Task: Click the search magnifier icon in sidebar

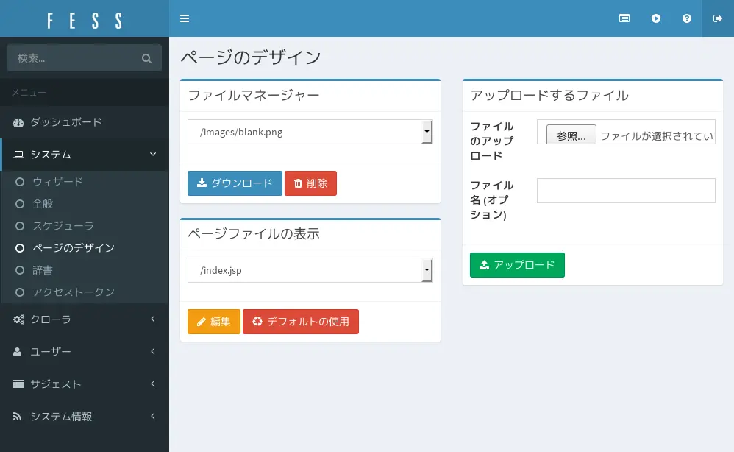Action: click(x=146, y=58)
